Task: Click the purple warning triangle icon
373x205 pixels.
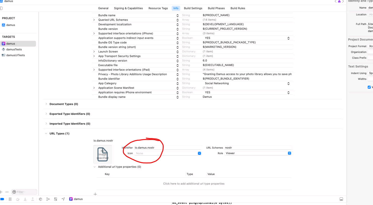Action: pyautogui.click(x=339, y=1)
